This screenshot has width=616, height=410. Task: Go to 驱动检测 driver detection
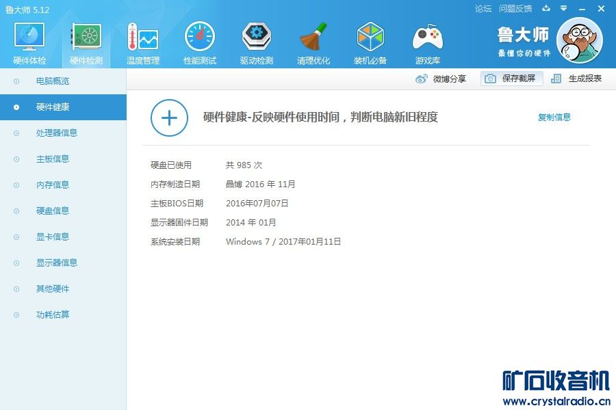point(257,43)
